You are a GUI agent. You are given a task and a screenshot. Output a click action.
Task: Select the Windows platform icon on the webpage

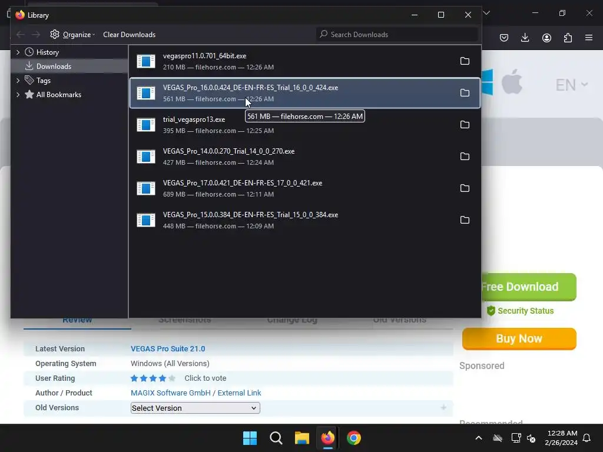pyautogui.click(x=487, y=82)
